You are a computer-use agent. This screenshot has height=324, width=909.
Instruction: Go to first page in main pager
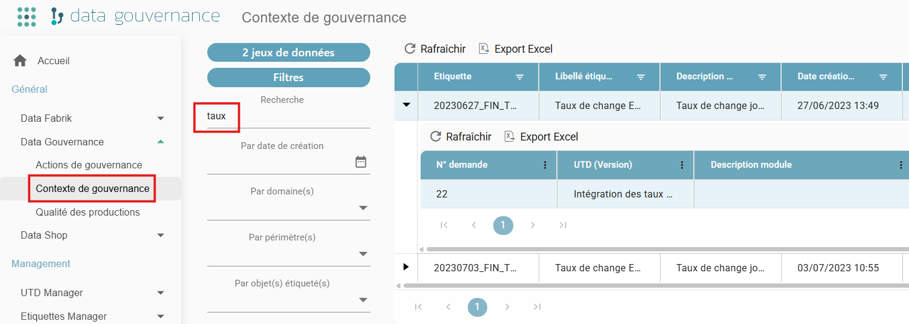pos(418,306)
